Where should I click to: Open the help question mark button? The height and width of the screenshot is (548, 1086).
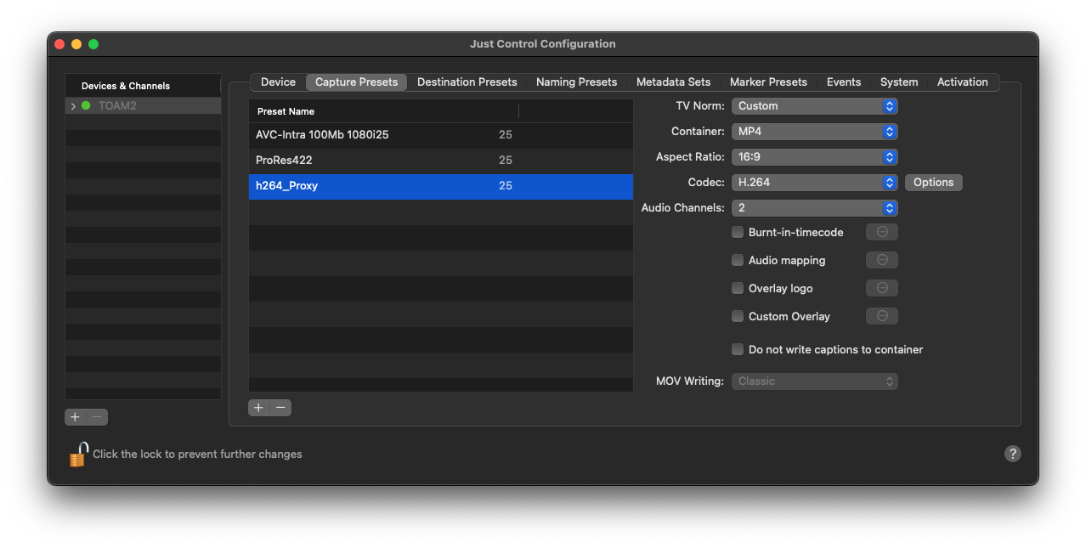point(1012,454)
